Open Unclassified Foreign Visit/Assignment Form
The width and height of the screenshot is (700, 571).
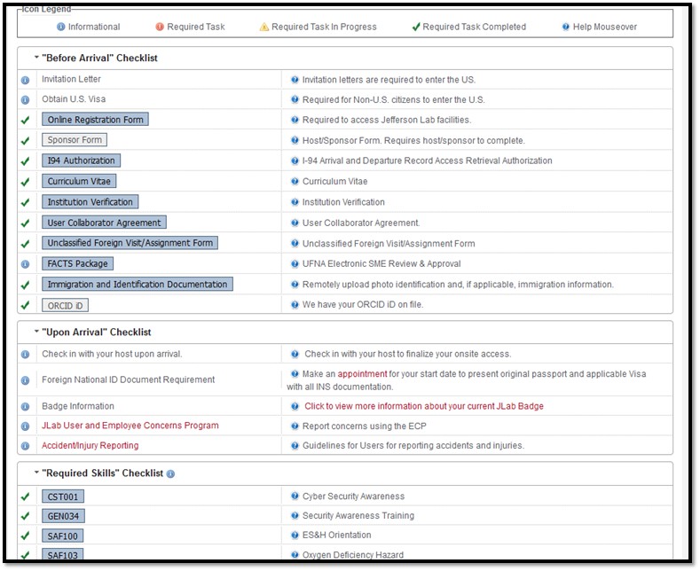click(130, 243)
